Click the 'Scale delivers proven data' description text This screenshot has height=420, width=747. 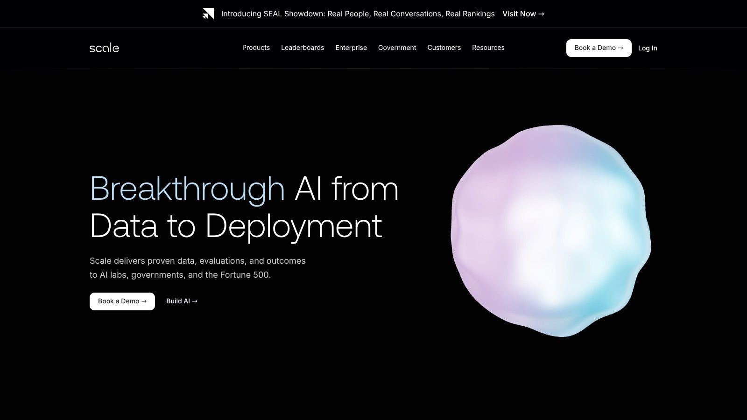click(x=197, y=268)
